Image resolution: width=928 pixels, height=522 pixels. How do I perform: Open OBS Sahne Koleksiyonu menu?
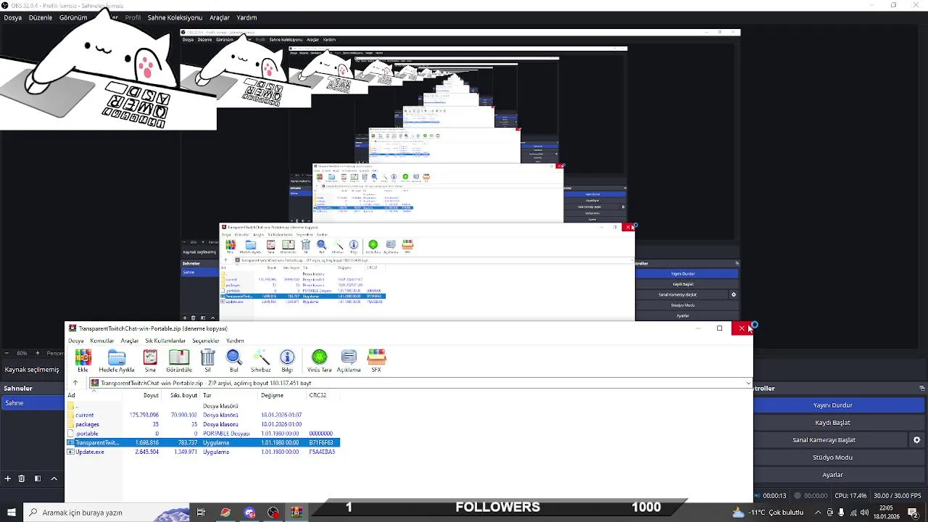[x=175, y=17]
